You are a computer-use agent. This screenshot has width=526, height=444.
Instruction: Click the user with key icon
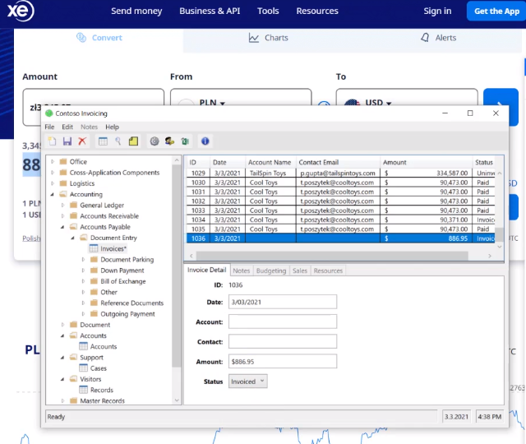click(x=169, y=141)
